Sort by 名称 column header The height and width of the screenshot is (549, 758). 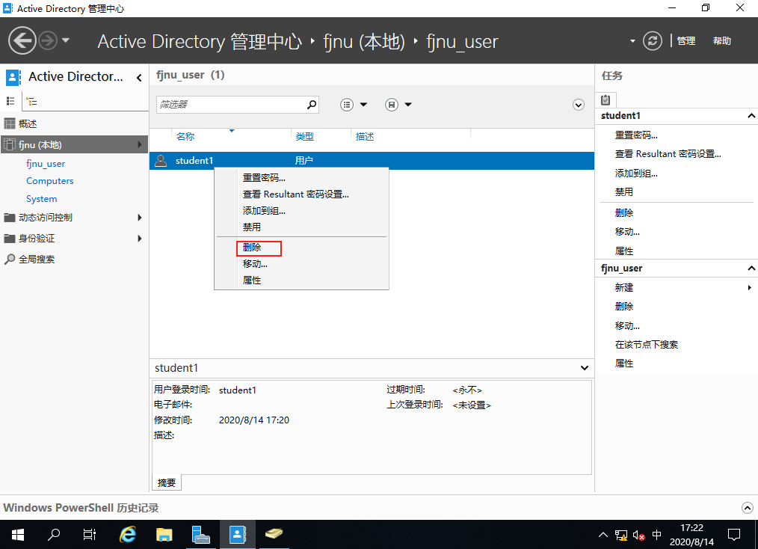[185, 136]
